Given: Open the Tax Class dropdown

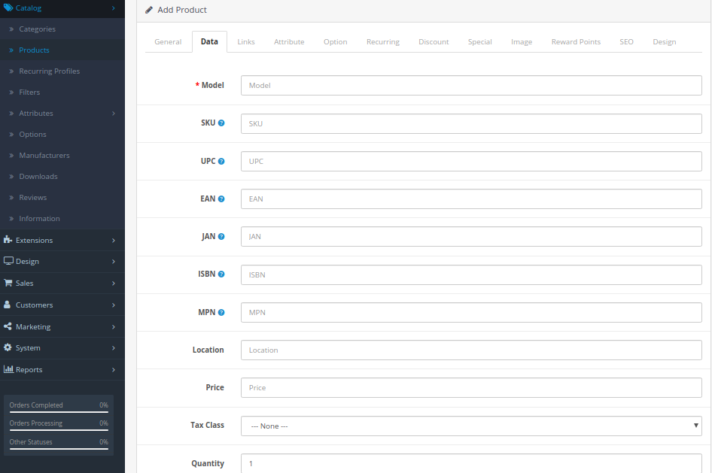Looking at the screenshot, I should [470, 426].
